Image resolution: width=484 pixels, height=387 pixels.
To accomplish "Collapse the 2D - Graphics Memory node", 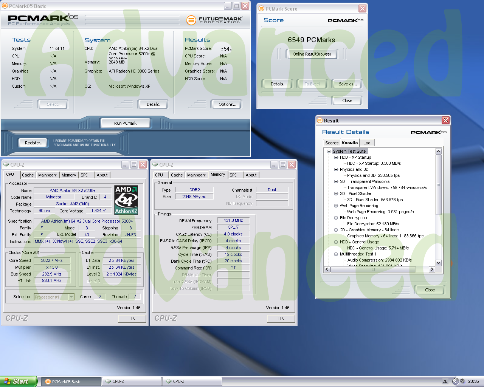I will coord(336,230).
